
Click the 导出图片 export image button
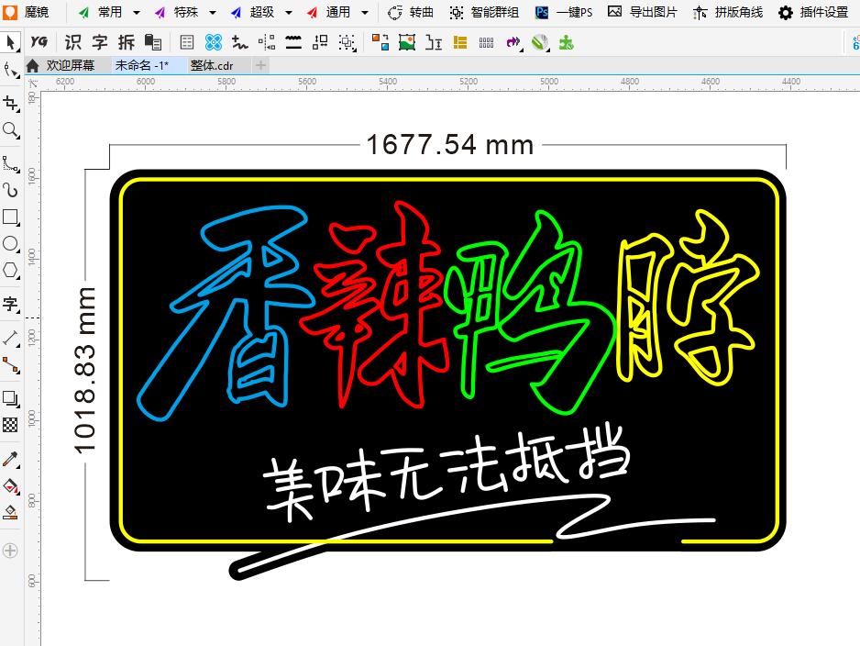click(x=643, y=12)
